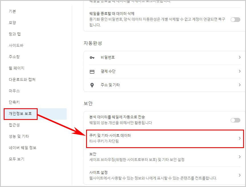Open 성능 및 기타 settings
This screenshot has width=246, height=187.
click(x=19, y=136)
